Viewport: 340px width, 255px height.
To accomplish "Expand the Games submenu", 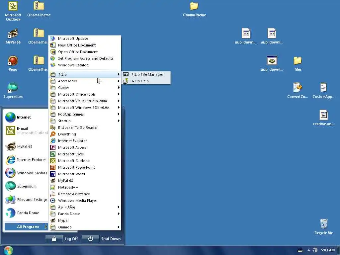I will point(85,88).
